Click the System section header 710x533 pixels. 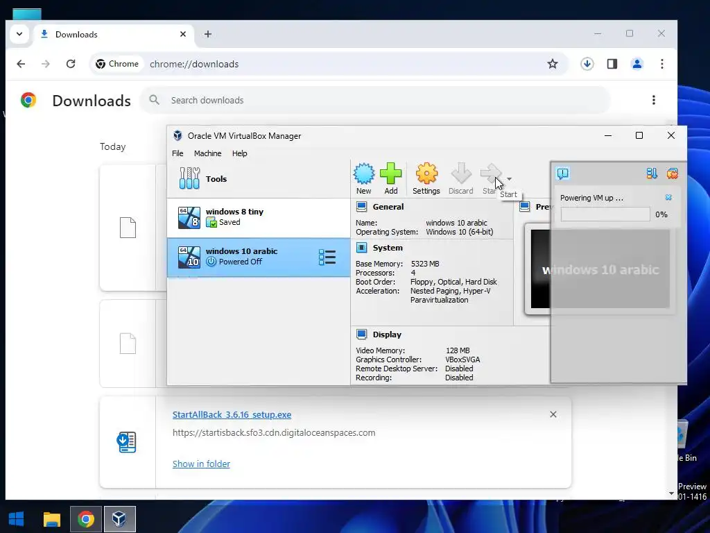pyautogui.click(x=388, y=248)
